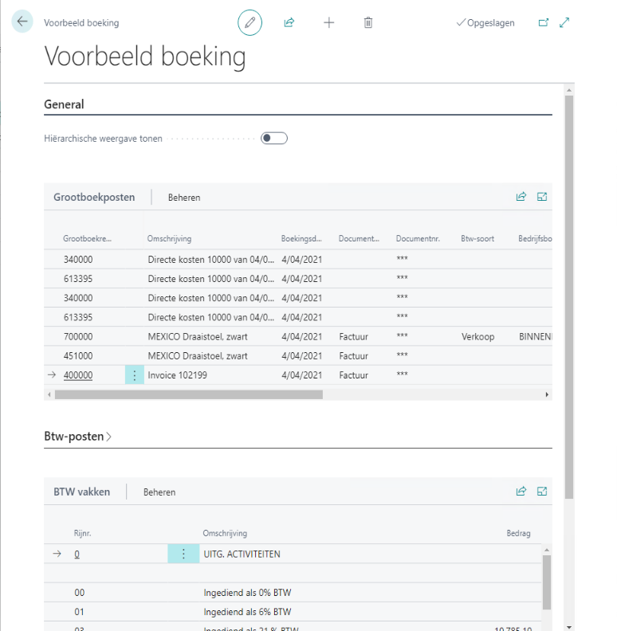The image size is (617, 631).
Task: Click the plus icon to create new
Action: tap(328, 23)
